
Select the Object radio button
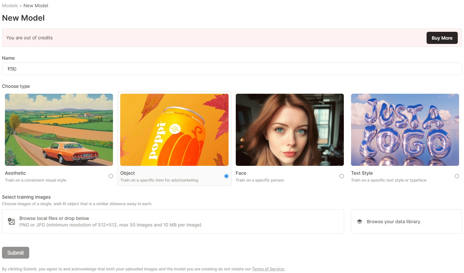pyautogui.click(x=226, y=176)
